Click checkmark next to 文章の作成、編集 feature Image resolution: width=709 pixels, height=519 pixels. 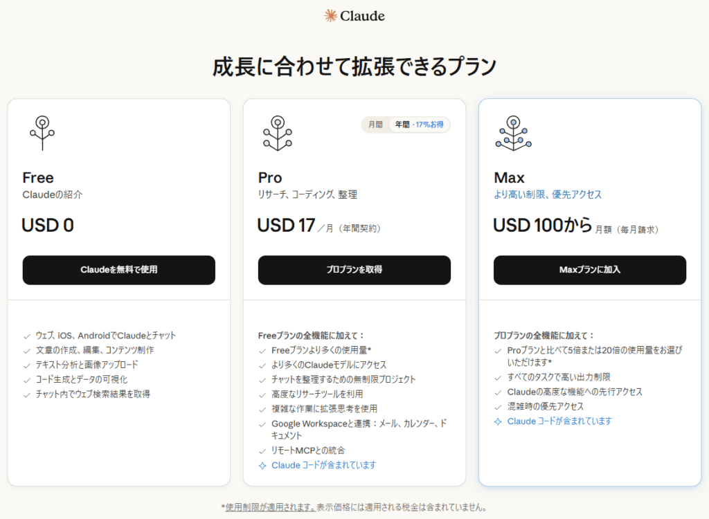pos(27,351)
